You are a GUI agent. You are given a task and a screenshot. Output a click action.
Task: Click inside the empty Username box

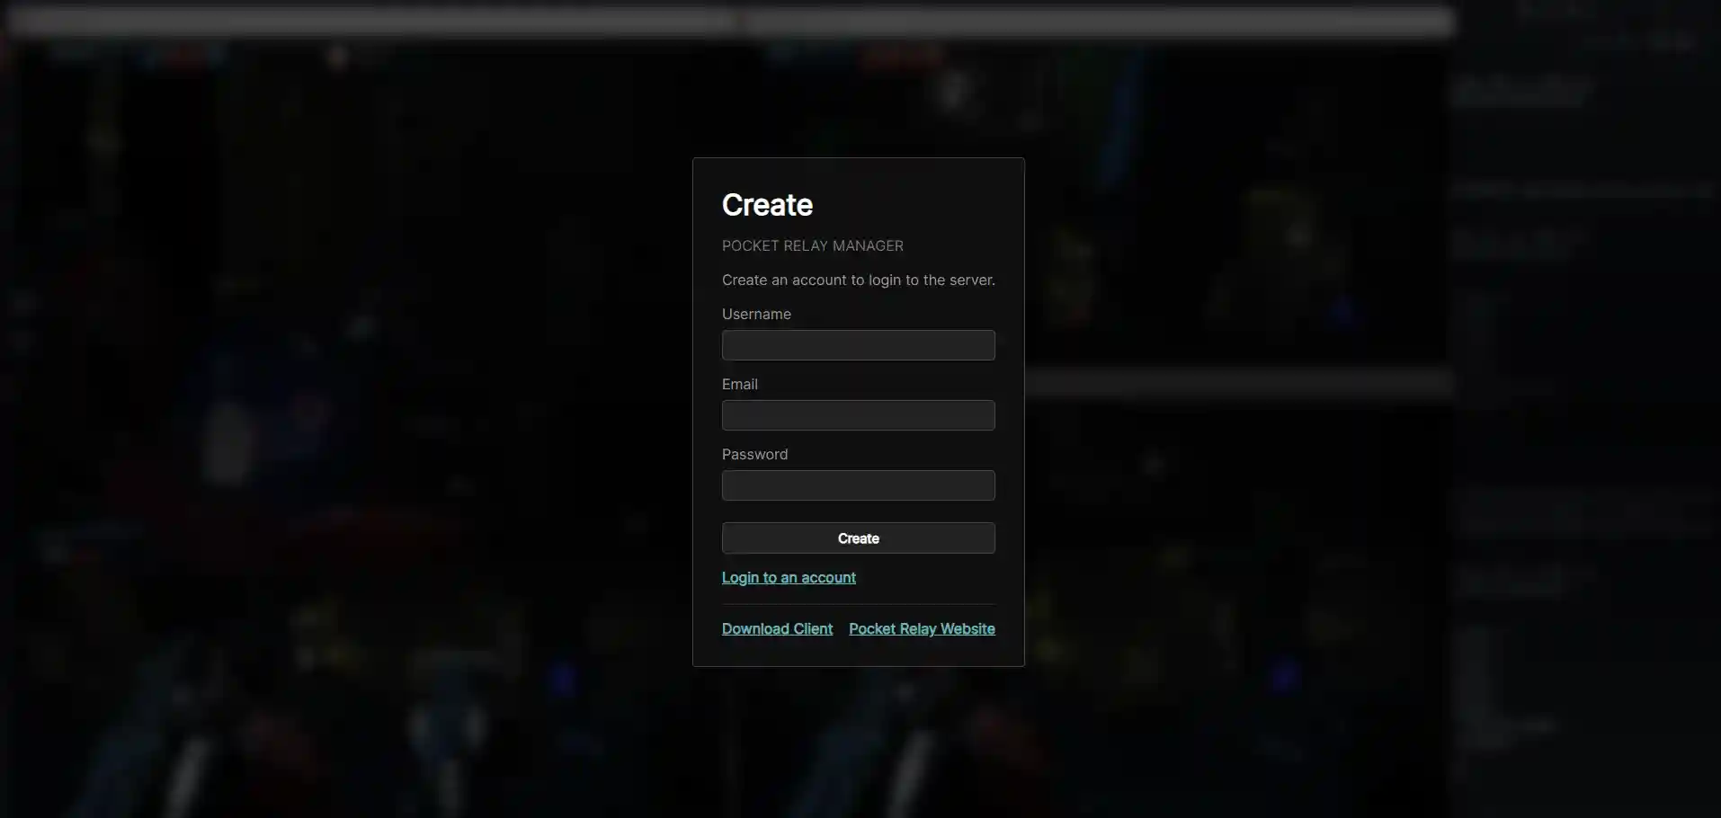(857, 345)
